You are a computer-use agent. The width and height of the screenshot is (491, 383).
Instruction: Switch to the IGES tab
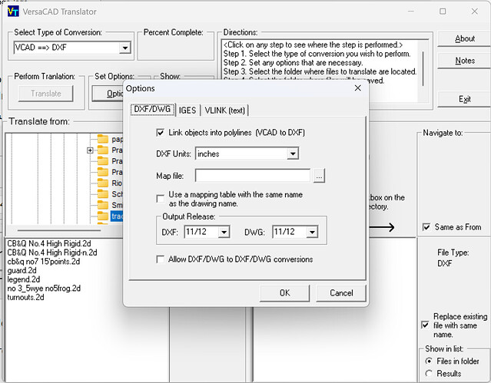pos(188,111)
